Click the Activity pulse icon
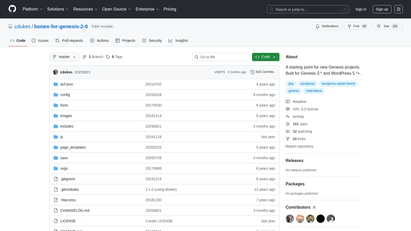The image size is (411, 231). click(x=288, y=117)
